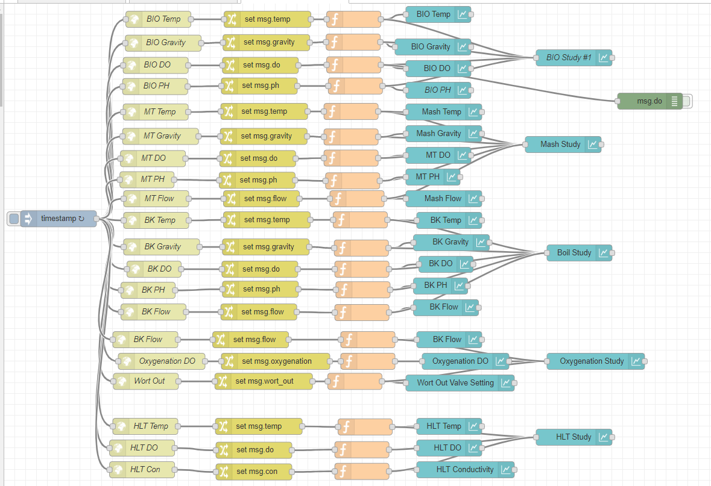The width and height of the screenshot is (711, 486).
Task: Select the Oxygenation DO chart node label
Action: [x=460, y=361]
